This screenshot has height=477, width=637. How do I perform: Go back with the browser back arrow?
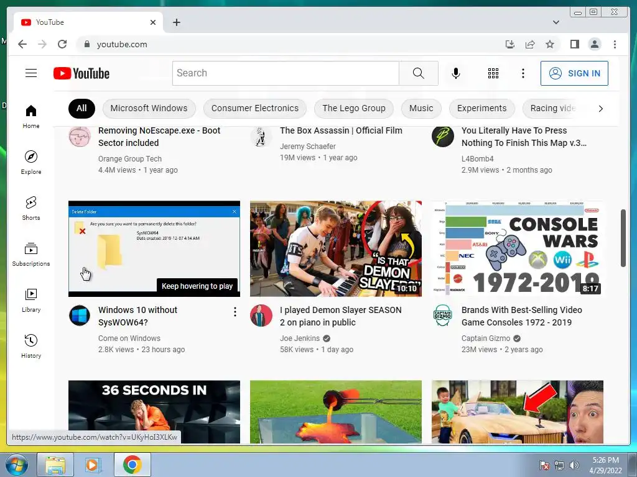pyautogui.click(x=22, y=44)
